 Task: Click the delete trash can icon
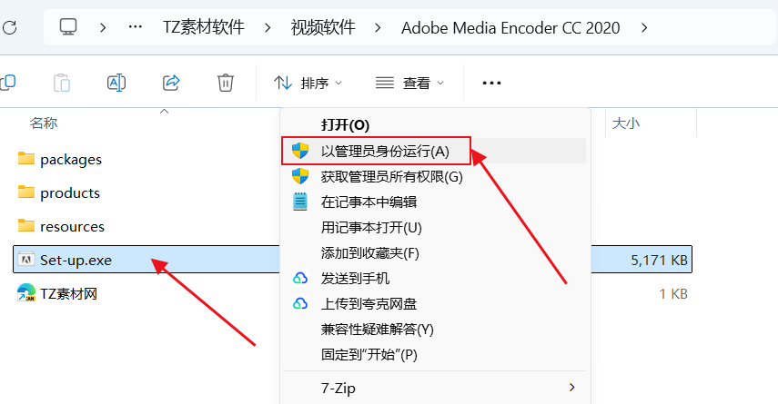pyautogui.click(x=226, y=83)
